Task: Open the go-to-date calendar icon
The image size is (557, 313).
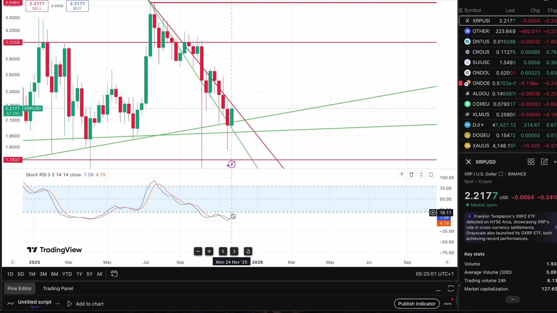Action: tap(114, 274)
